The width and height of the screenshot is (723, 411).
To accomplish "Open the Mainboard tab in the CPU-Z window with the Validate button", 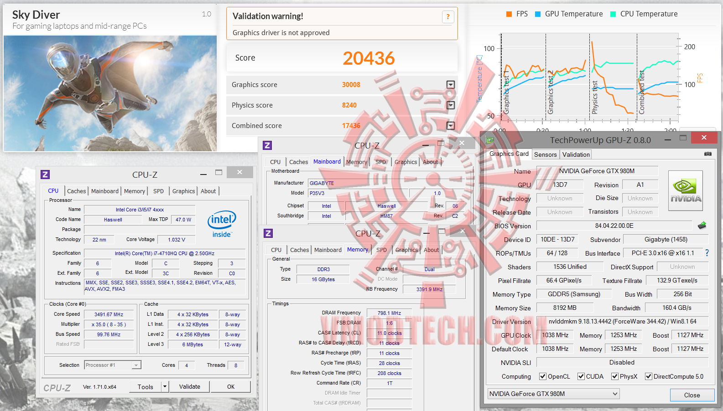I will click(x=105, y=191).
